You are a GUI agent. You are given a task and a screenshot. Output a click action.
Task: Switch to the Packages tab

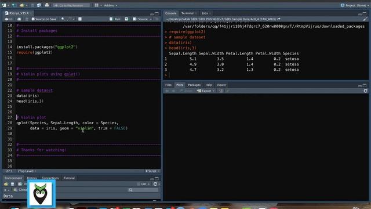point(194,85)
